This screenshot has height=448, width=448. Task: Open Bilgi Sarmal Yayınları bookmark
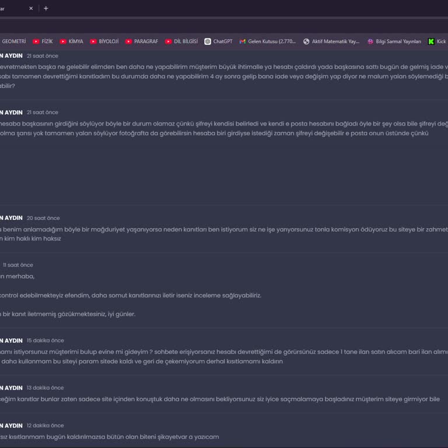394,41
